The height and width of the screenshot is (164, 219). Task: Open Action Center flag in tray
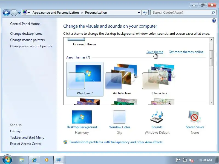178,160
